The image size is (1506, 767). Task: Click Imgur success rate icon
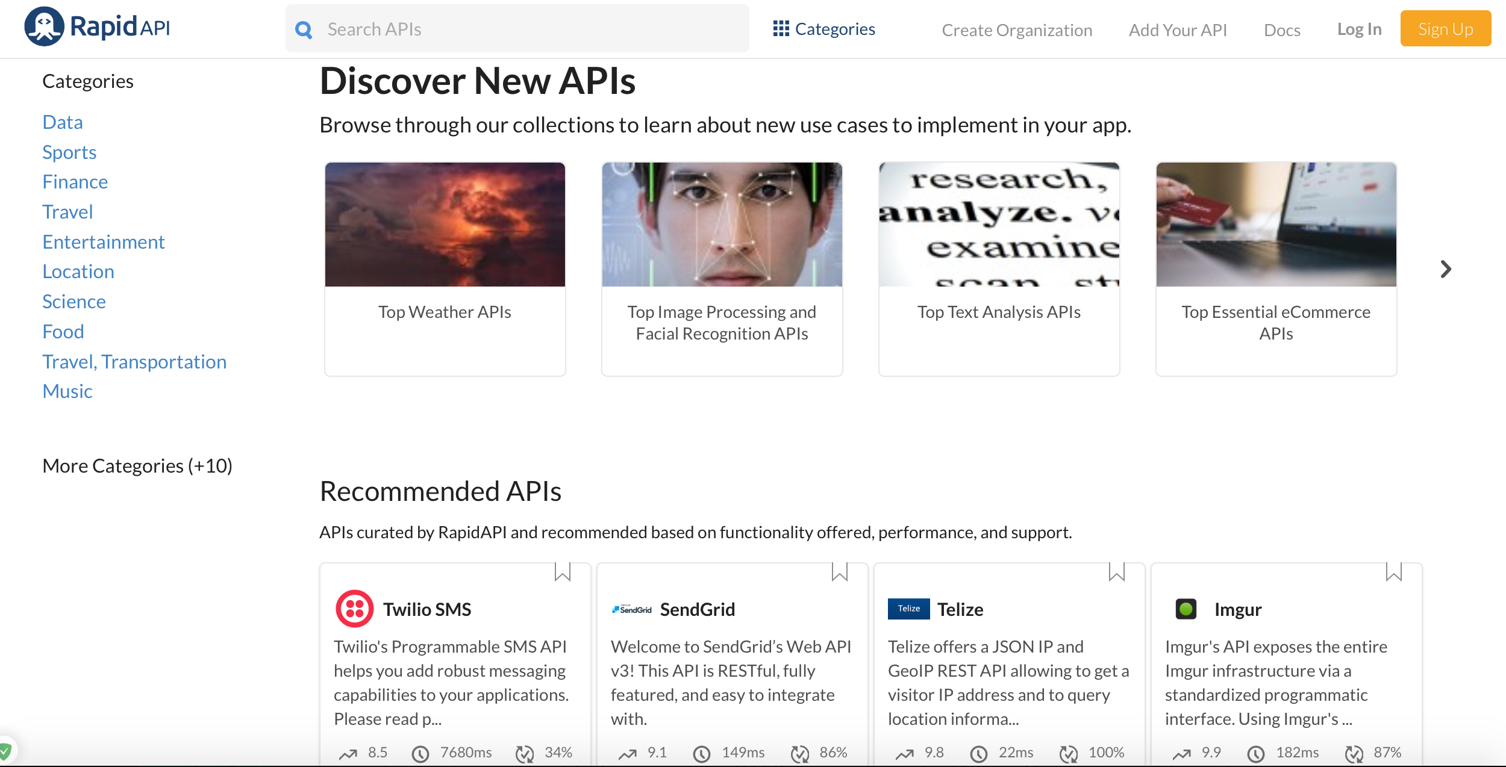tap(1354, 754)
